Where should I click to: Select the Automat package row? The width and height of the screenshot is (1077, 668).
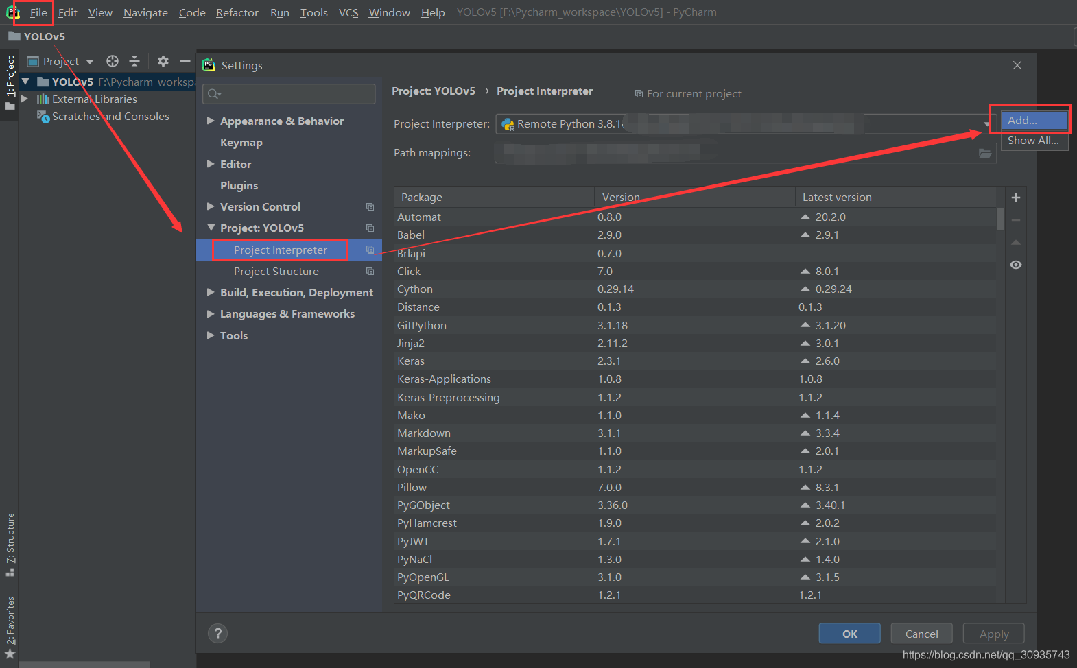point(695,217)
